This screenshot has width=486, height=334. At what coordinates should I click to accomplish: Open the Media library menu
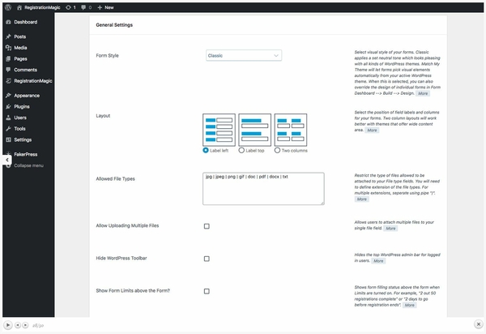click(x=20, y=48)
